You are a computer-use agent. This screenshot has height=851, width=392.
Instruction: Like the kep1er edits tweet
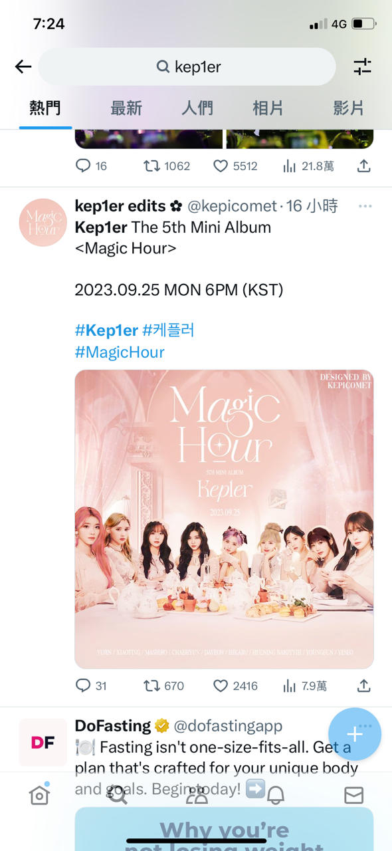[x=235, y=685]
